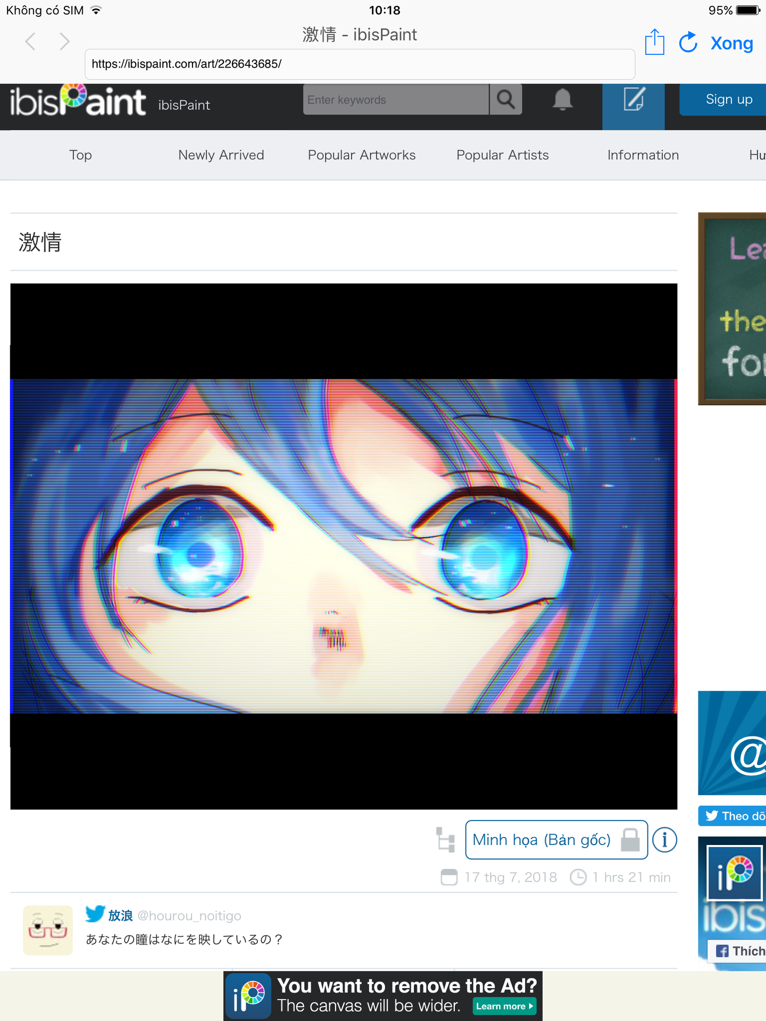The image size is (766, 1021).
Task: Select the URL address field
Action: point(360,64)
